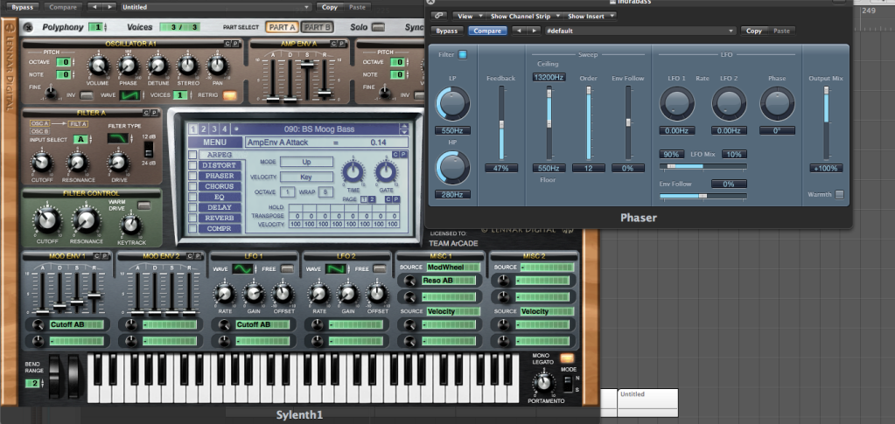Image resolution: width=895 pixels, height=424 pixels.
Task: Toggle Oscillator A1 INV button
Action: pos(87,95)
